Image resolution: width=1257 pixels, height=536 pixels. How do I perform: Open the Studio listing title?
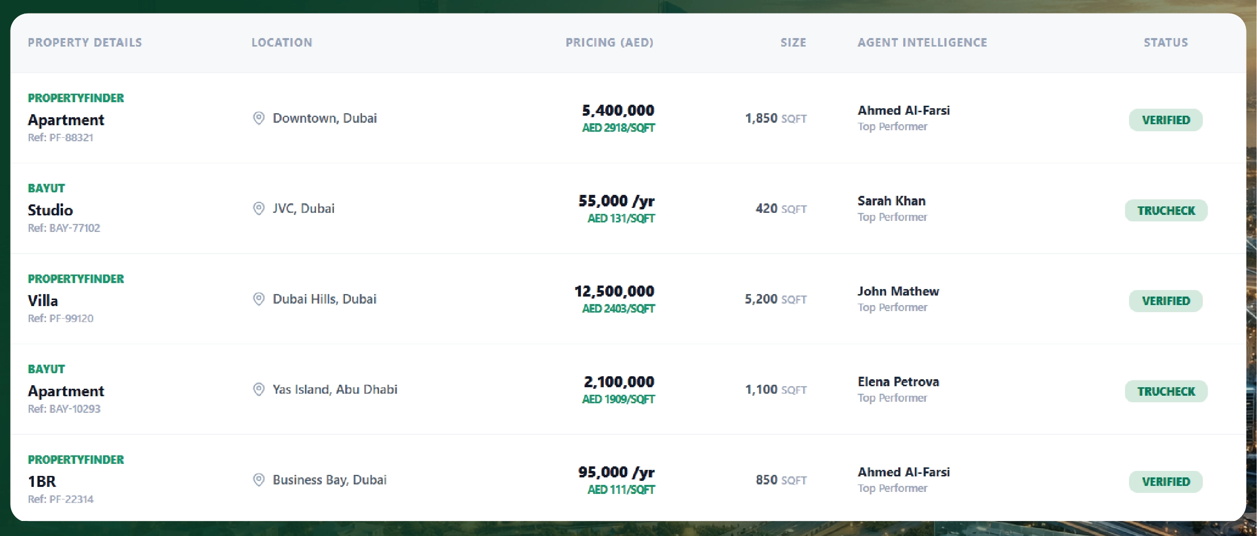(x=50, y=210)
